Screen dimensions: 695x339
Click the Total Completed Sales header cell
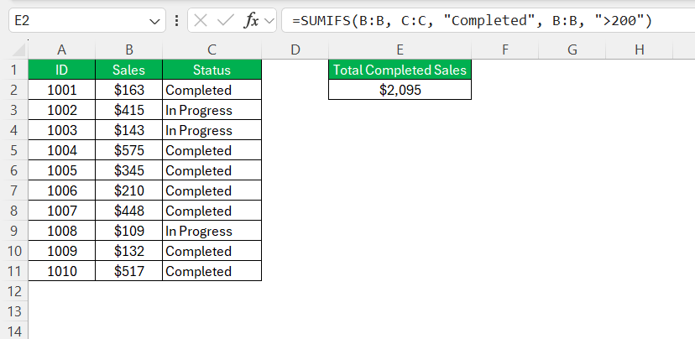[x=400, y=70]
